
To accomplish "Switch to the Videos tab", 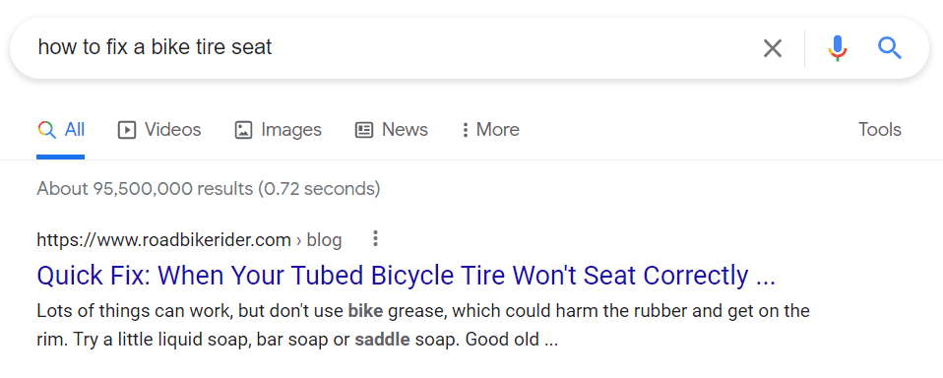I will point(159,130).
